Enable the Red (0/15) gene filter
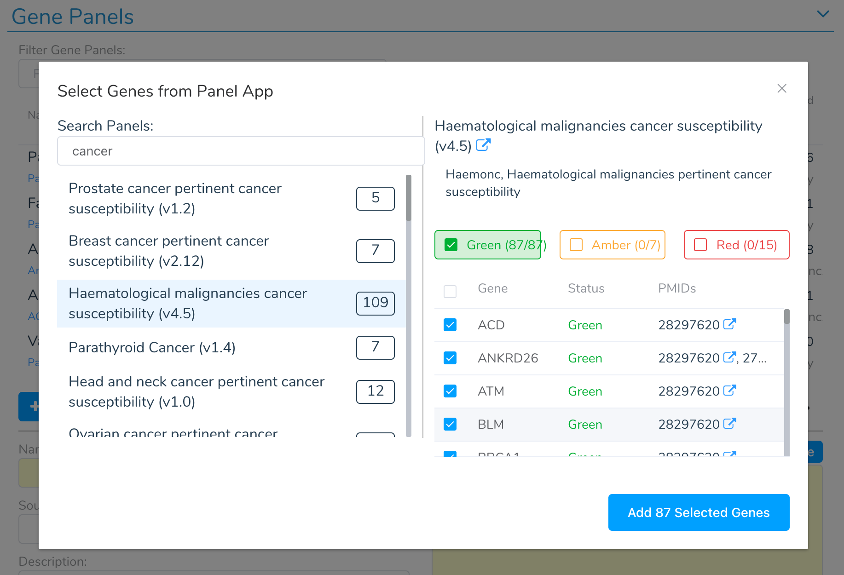This screenshot has height=575, width=844. (x=736, y=245)
